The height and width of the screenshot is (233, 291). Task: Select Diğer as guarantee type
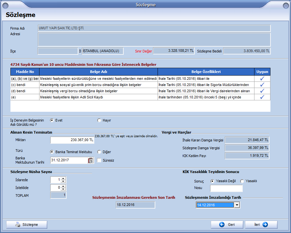pyautogui.click(x=100, y=152)
